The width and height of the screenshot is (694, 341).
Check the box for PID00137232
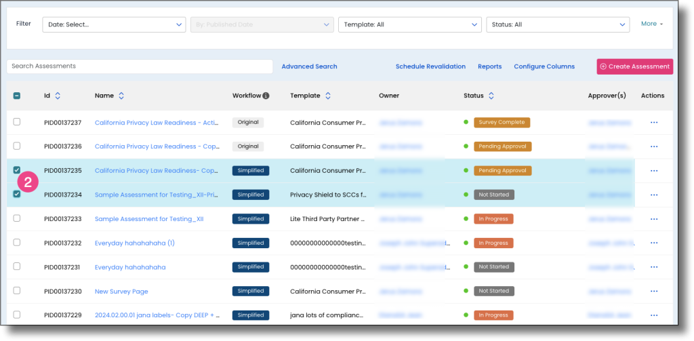coord(17,242)
